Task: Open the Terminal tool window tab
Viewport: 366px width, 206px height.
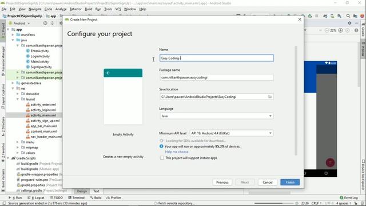Action: pos(76,197)
